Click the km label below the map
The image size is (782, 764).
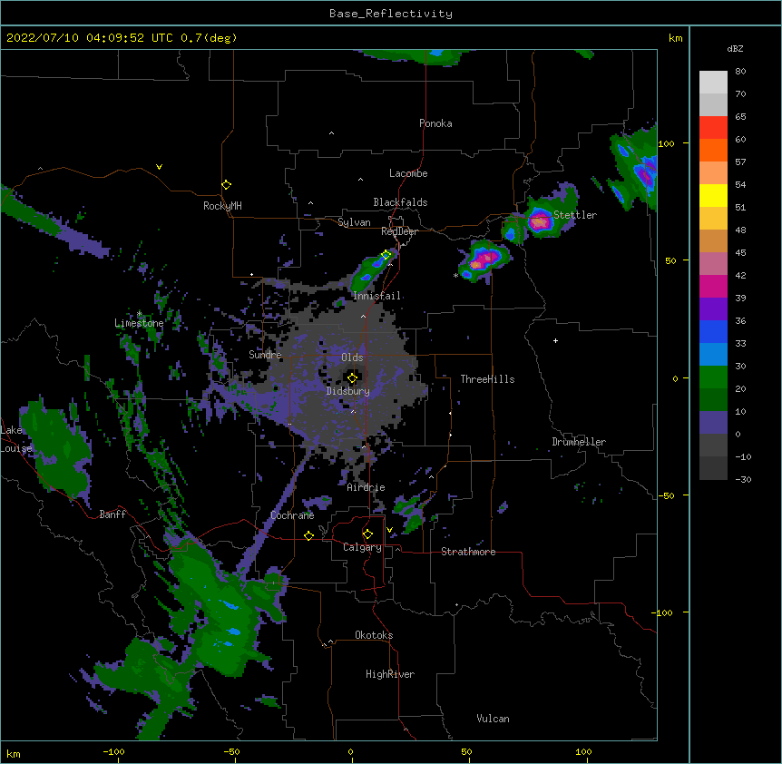tap(14, 754)
